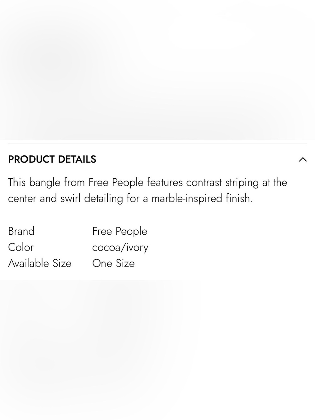The height and width of the screenshot is (420, 315).
Task: Click the word "bangle" in description
Action: click(45, 183)
